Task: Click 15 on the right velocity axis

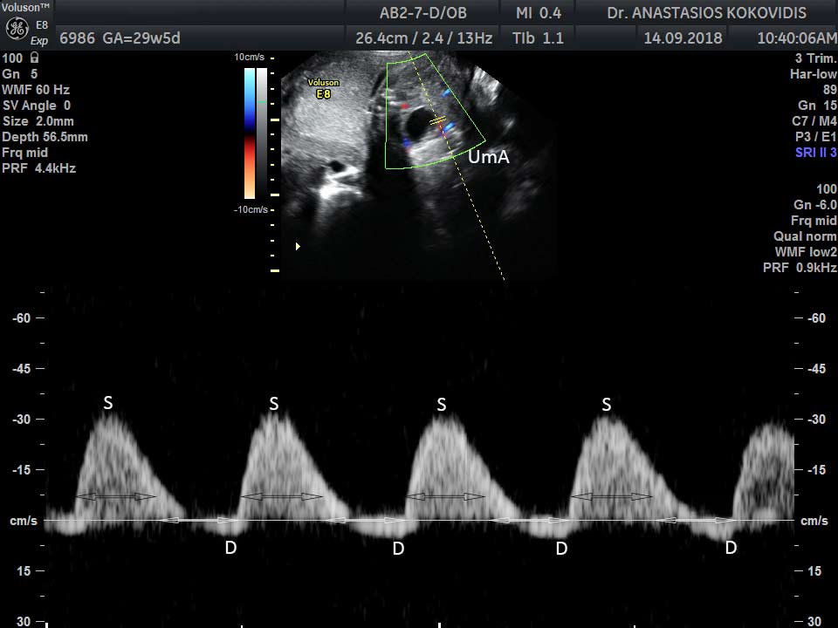Action: pos(814,570)
